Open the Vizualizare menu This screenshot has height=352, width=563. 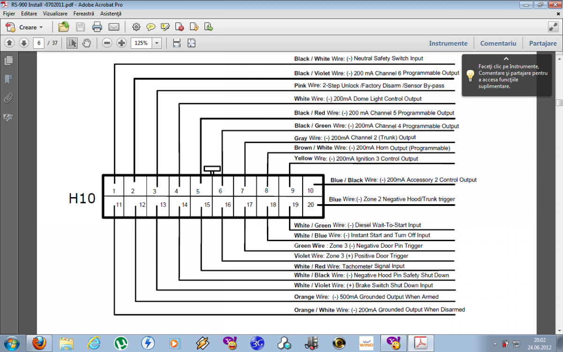[x=55, y=14]
